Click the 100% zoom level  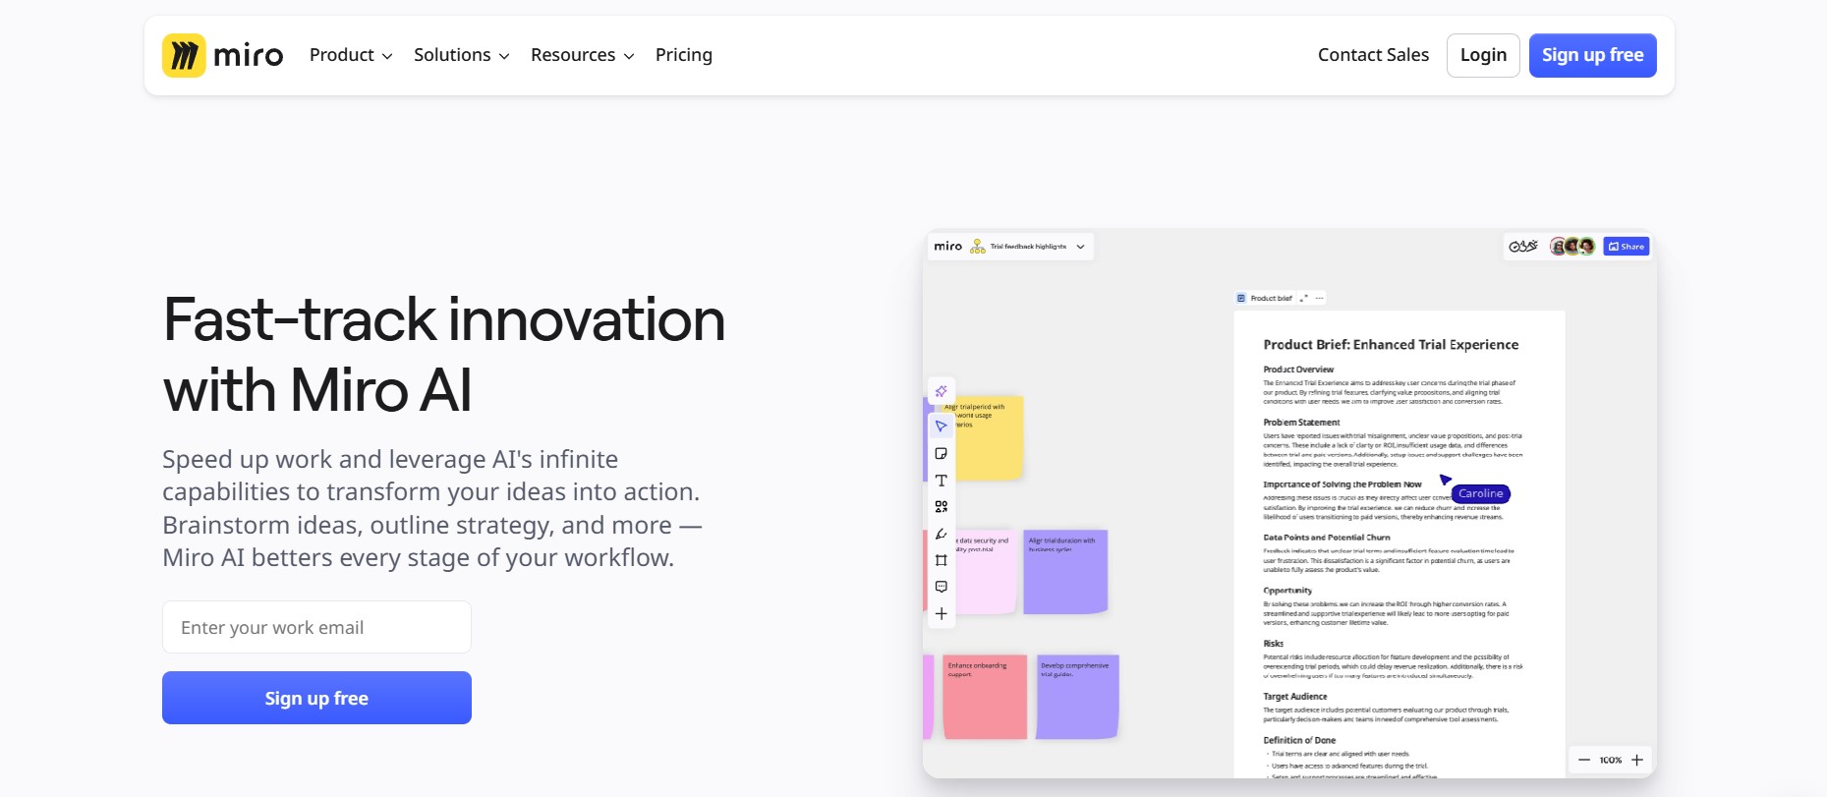pyautogui.click(x=1610, y=760)
